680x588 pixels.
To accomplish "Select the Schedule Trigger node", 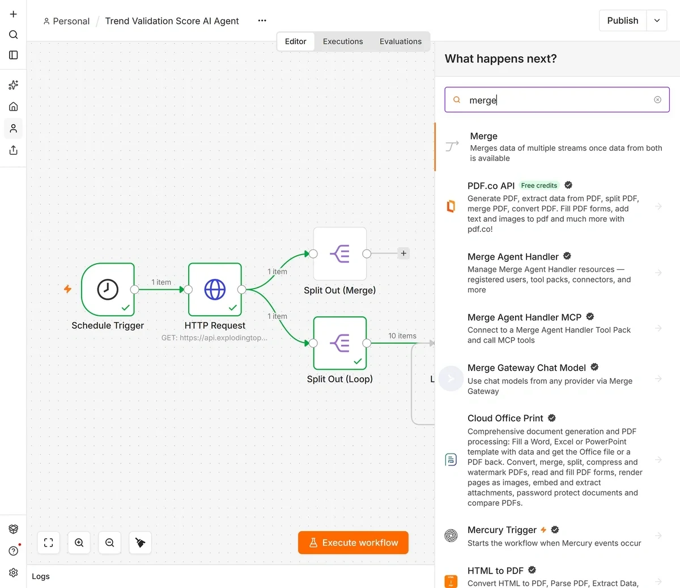I will [x=108, y=289].
